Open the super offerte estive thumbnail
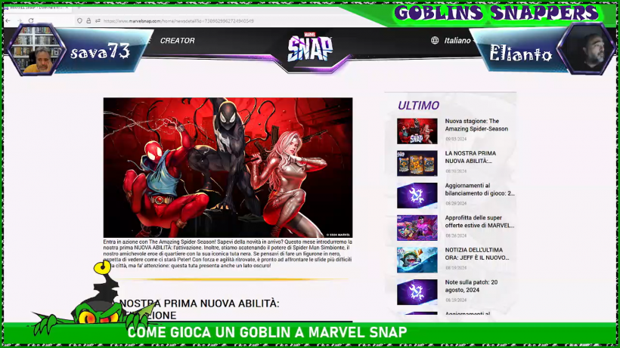The width and height of the screenshot is (620, 348). point(417,228)
